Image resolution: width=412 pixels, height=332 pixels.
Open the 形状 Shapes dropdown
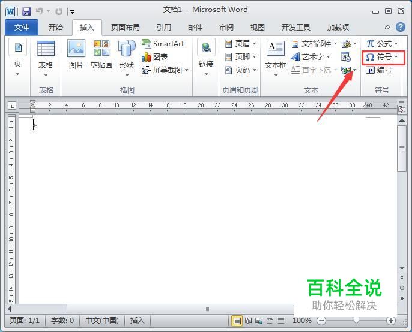pyautogui.click(x=127, y=58)
